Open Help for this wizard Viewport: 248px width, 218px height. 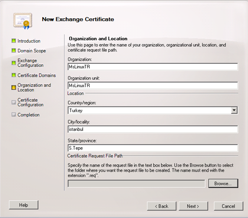tap(24, 205)
